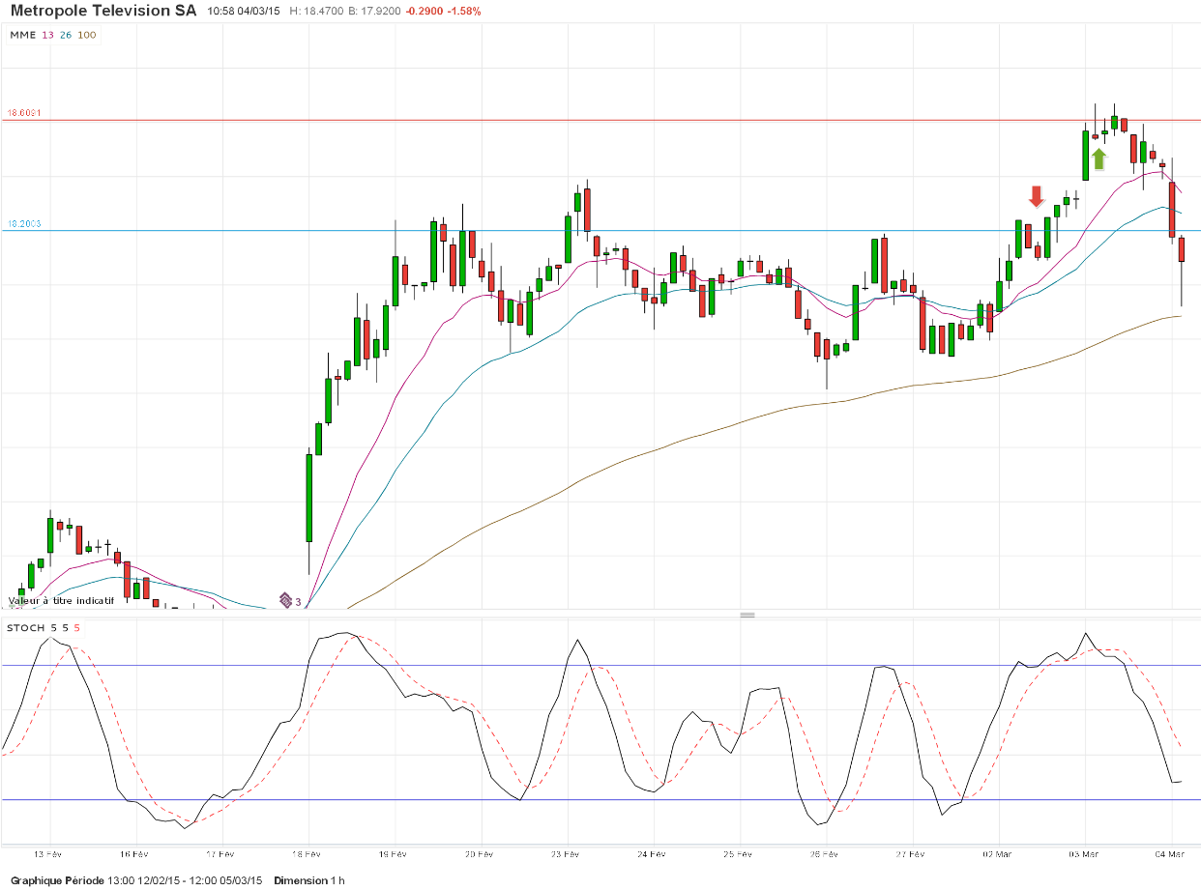Image resolution: width=1201 pixels, height=890 pixels.
Task: Click the 20 Fév date label
Action: point(480,854)
